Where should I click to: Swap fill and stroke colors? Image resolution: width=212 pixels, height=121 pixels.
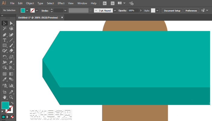[x=12, y=103]
